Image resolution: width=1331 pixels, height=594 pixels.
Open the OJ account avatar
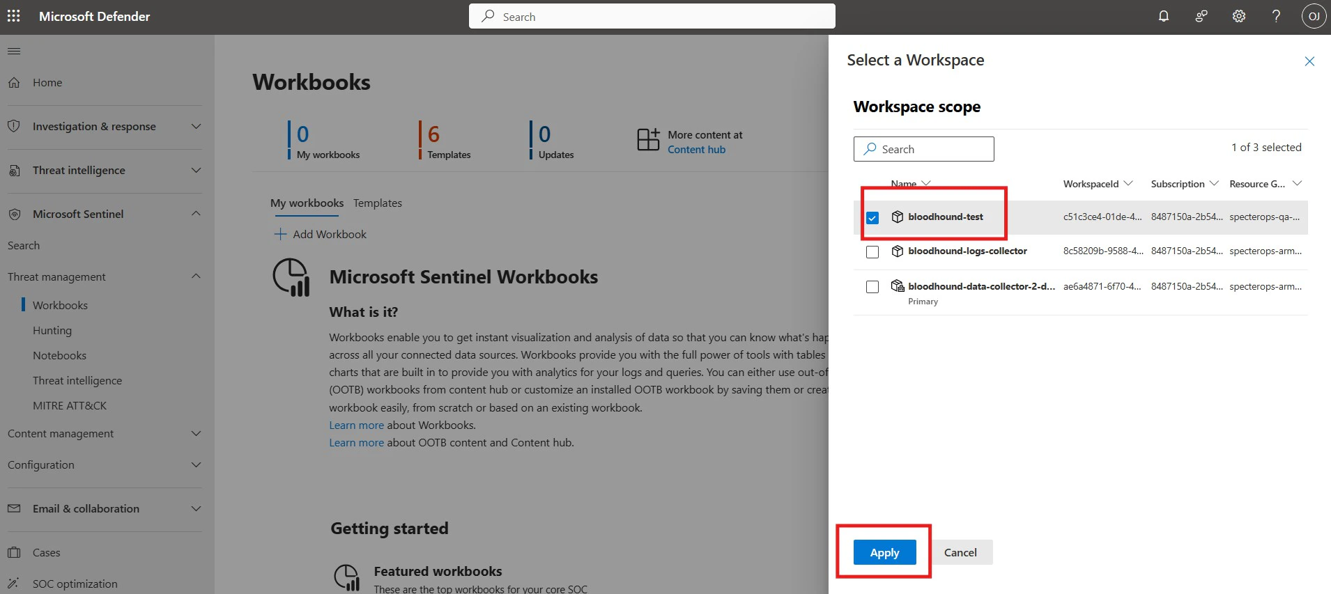coord(1314,16)
